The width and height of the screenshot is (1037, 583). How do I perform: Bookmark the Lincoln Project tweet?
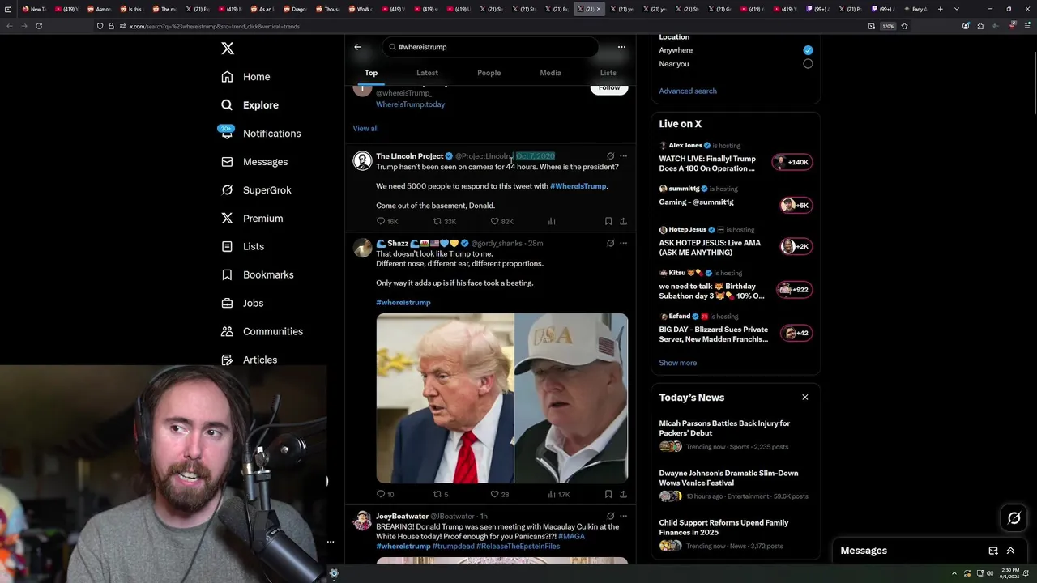click(x=608, y=221)
